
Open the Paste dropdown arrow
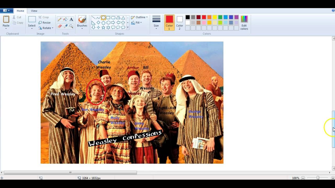[x=6, y=28]
